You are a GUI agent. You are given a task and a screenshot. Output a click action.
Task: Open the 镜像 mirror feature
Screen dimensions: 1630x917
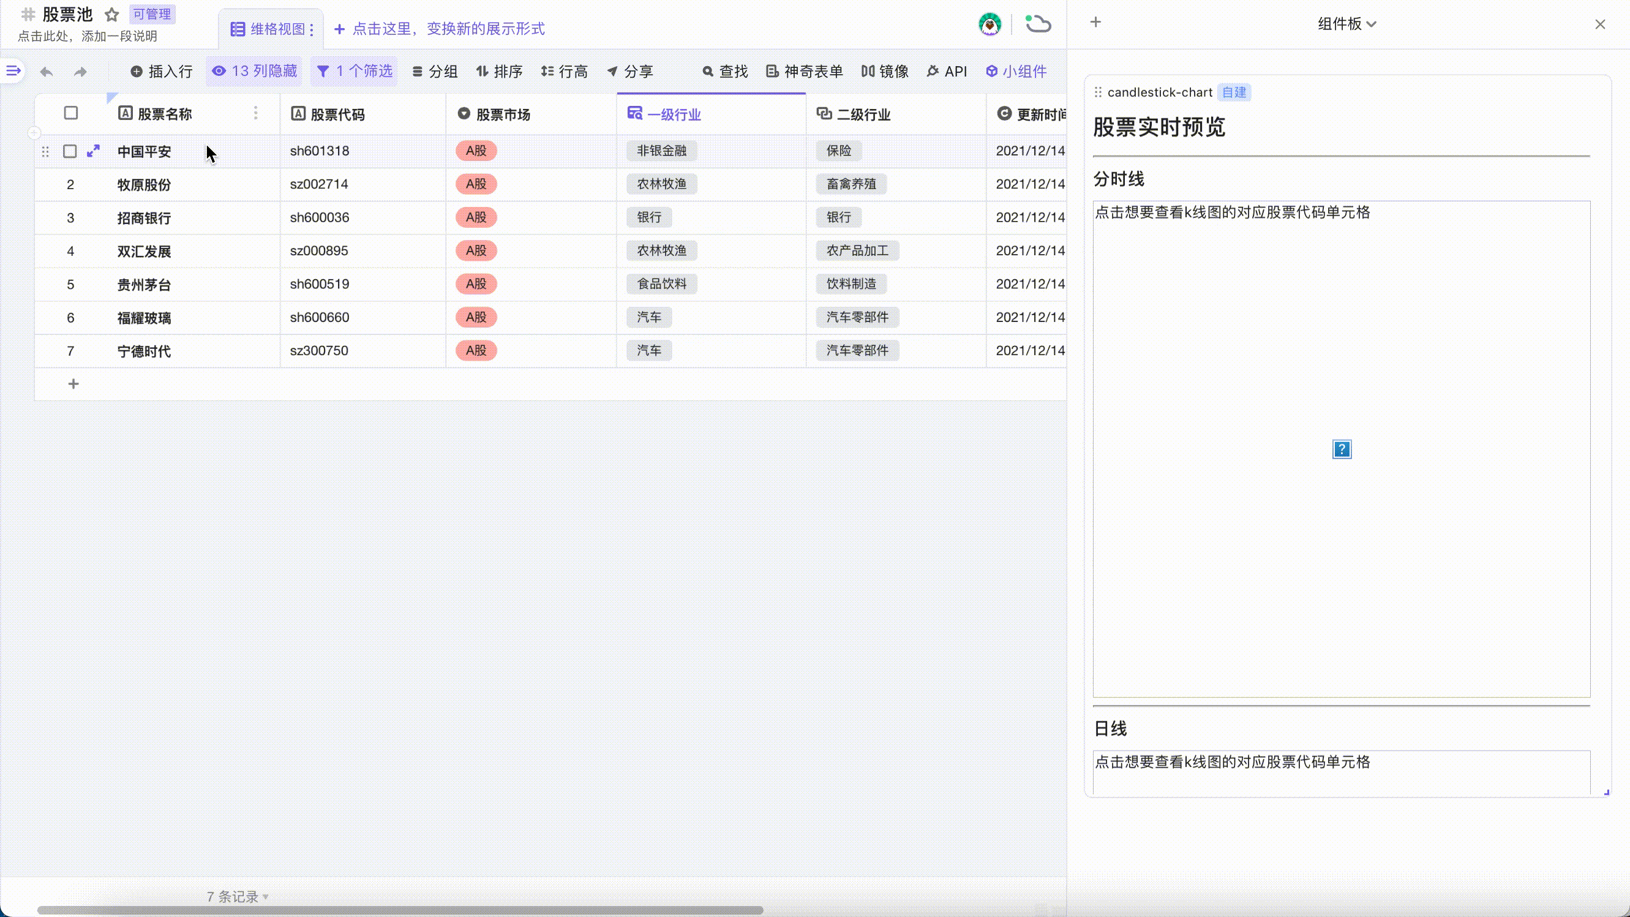coord(885,72)
